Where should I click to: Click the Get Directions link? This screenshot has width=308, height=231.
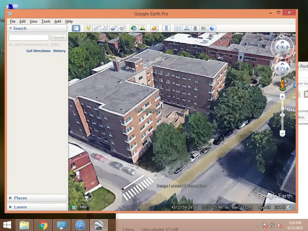(x=38, y=51)
